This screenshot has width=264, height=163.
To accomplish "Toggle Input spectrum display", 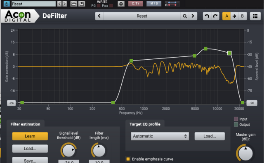I will [x=236, y=119].
